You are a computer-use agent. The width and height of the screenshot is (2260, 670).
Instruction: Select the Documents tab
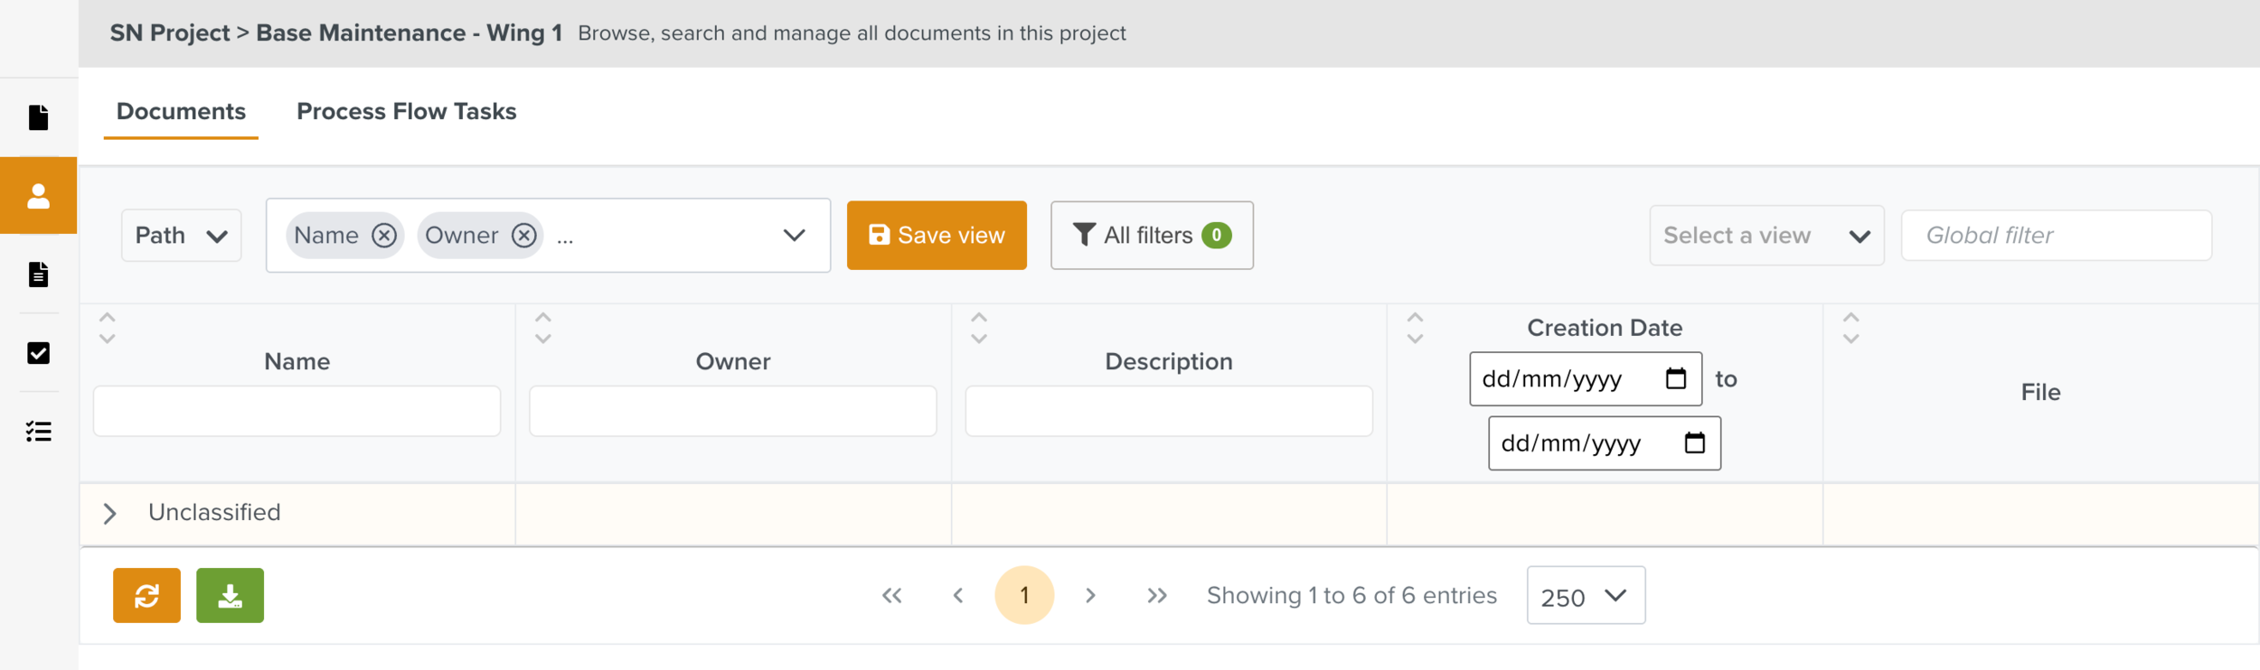181,111
